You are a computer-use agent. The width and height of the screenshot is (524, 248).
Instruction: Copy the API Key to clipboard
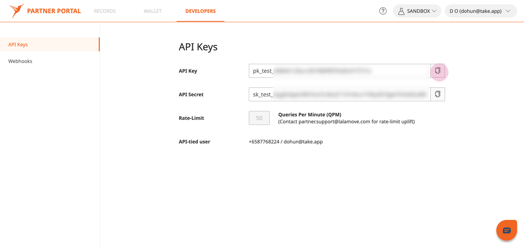(x=438, y=71)
